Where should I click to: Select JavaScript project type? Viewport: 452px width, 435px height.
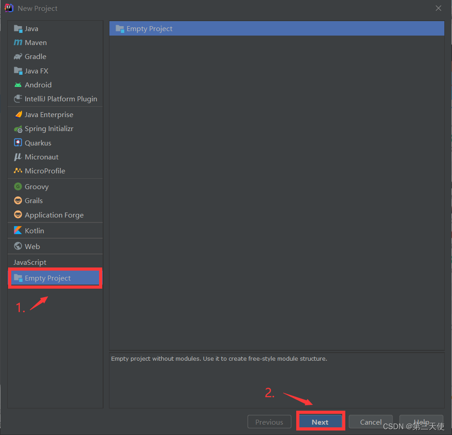click(x=55, y=263)
